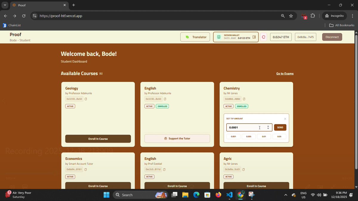358x201 pixels.
Task: Click ENROLLED badge on Chemistry card
Action: click(x=241, y=106)
